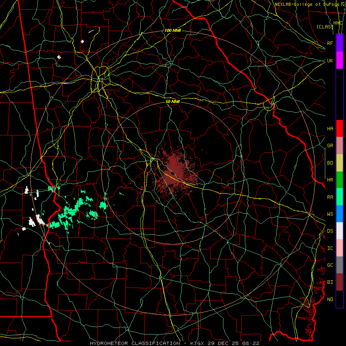Viewport: 346px width, 346px height.
Task: Click the UK legend label
Action: (x=330, y=60)
